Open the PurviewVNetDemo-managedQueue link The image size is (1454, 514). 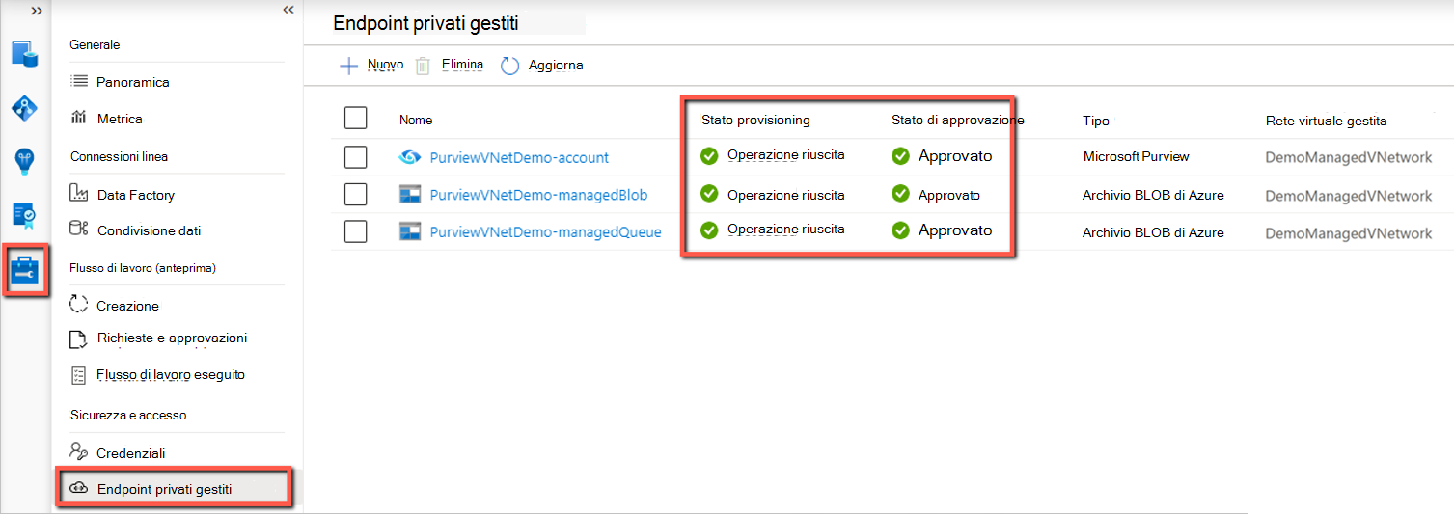(545, 232)
